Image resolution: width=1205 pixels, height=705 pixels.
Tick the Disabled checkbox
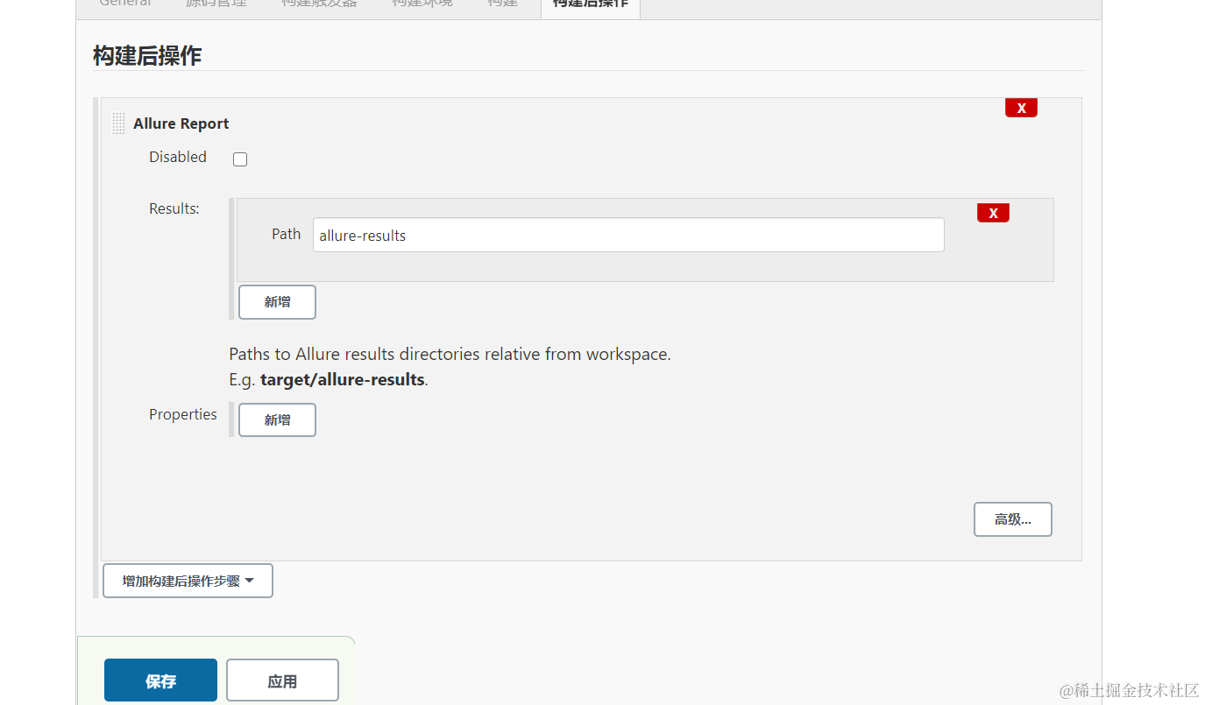240,159
